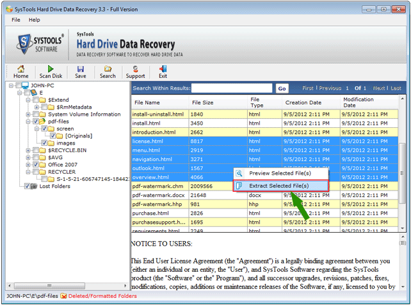
Task: Expand System Volume Information node
Action: [28, 114]
